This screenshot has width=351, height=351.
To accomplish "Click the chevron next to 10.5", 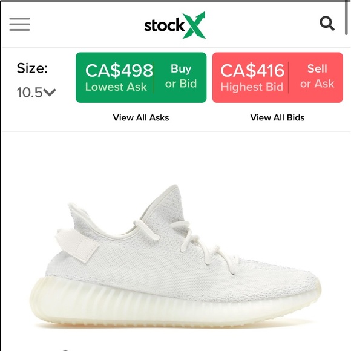I will (50, 92).
